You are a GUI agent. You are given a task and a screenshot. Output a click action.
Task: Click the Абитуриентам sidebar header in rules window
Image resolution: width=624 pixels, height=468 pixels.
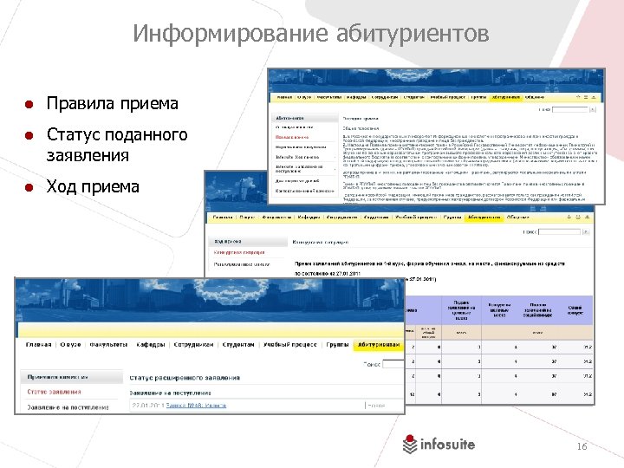[305, 118]
